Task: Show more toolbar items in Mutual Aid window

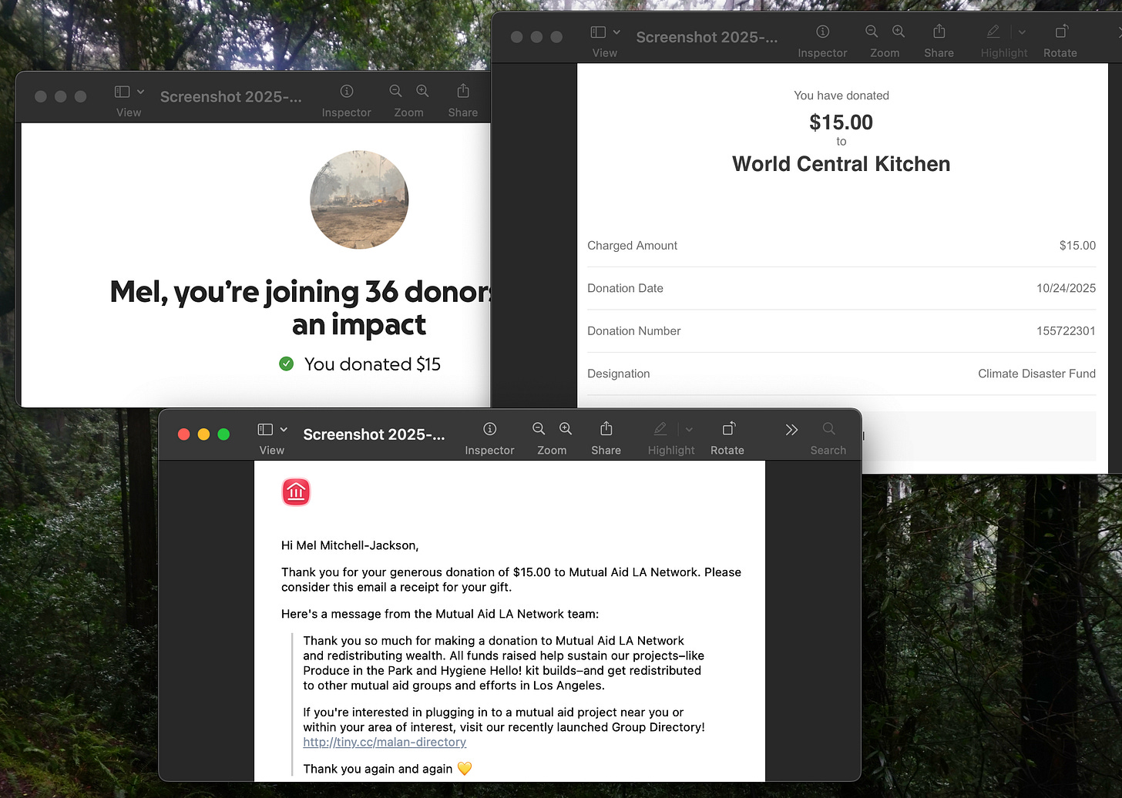Action: pyautogui.click(x=791, y=430)
